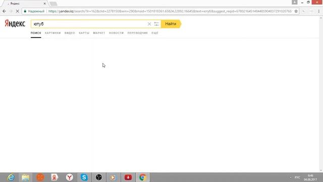Bookmark this page with the star icon
This screenshot has height=182, width=323.
[296, 11]
